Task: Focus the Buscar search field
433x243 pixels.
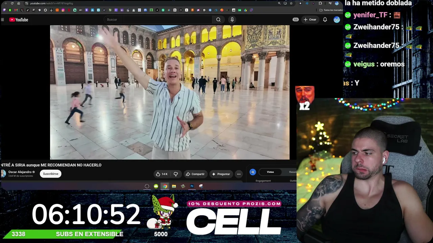Action: (x=158, y=20)
